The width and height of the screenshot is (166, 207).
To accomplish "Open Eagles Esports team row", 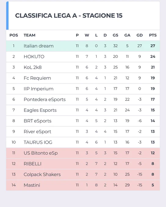I will click(83, 110).
